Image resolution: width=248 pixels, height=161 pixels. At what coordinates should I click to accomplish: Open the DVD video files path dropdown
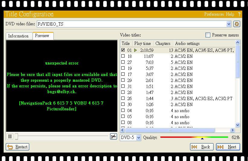228,24
